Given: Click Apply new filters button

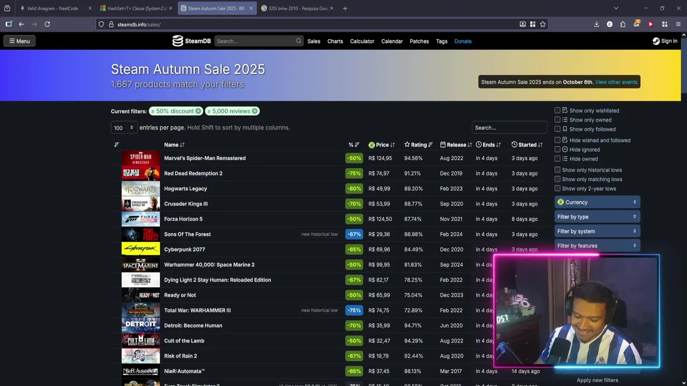Looking at the screenshot, I should (597, 380).
